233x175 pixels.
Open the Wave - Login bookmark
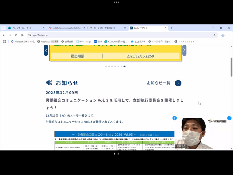click(x=83, y=42)
